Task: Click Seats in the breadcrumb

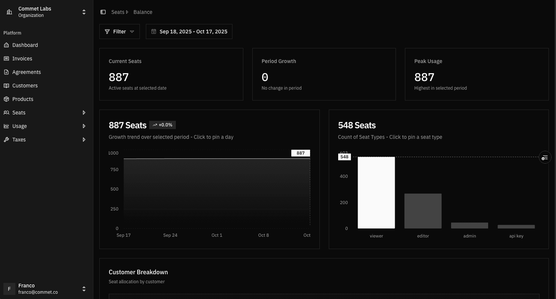Action: (118, 12)
